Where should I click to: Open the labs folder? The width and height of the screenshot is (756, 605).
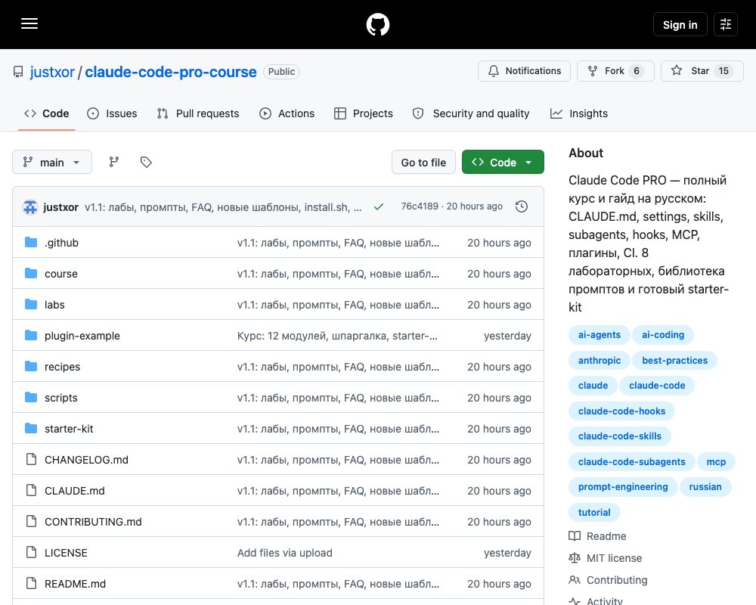click(54, 305)
